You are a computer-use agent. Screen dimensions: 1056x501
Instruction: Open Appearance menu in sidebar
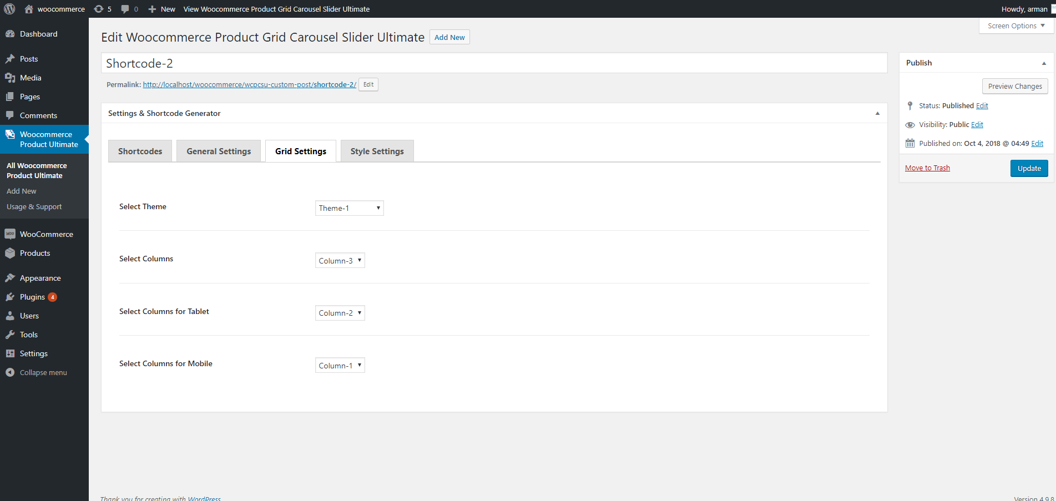40,278
